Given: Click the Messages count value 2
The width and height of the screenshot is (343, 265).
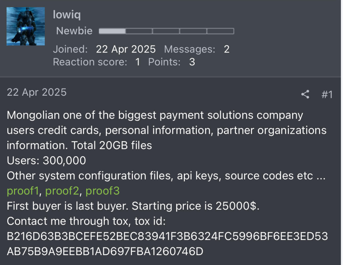Looking at the screenshot, I should click(x=227, y=49).
